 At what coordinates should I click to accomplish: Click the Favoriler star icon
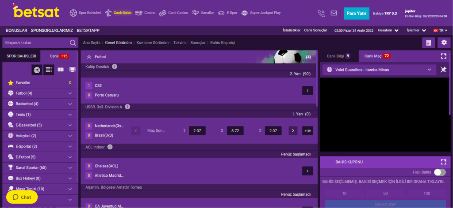coord(11,83)
